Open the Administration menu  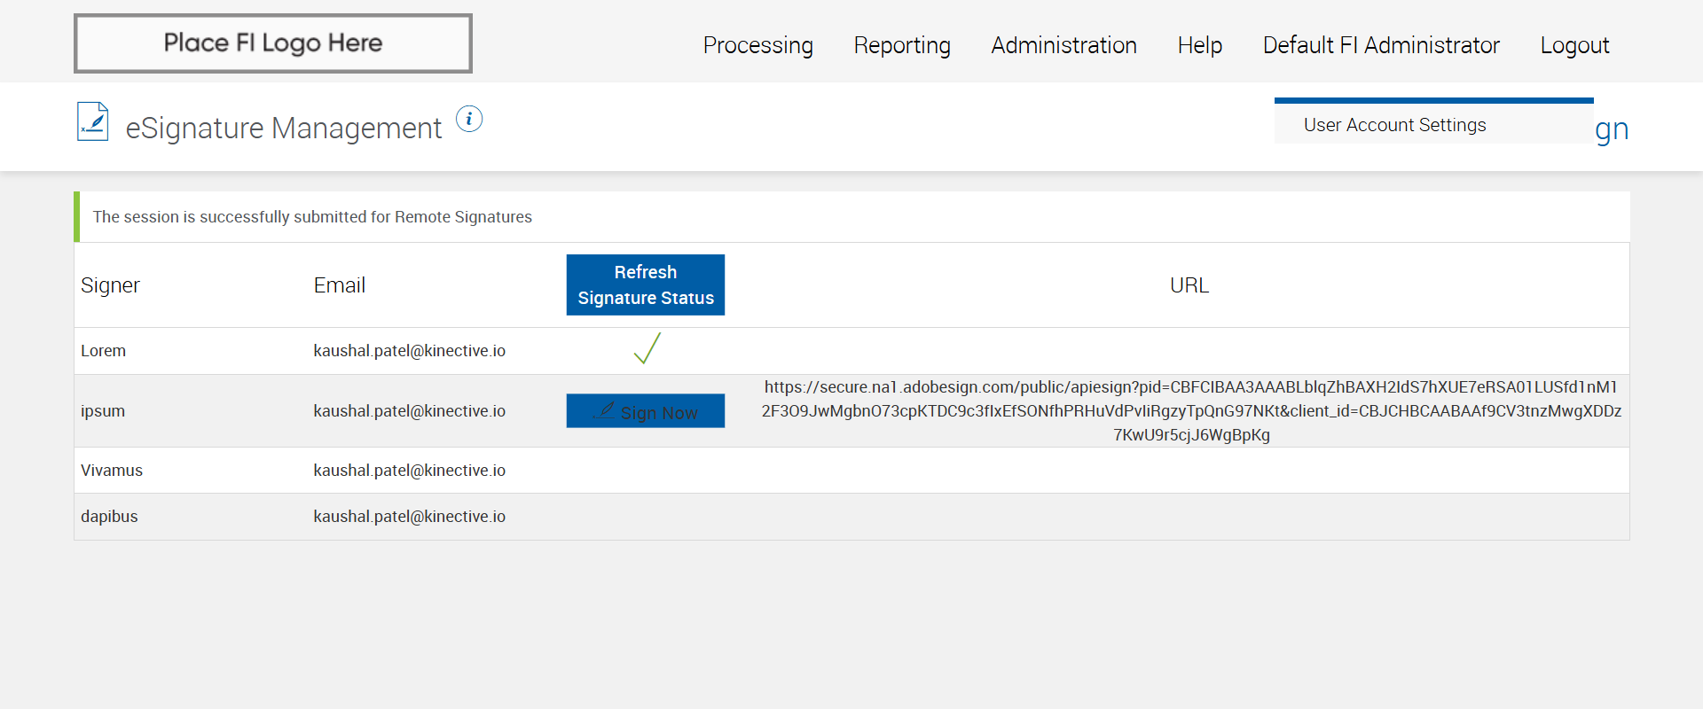coord(1063,45)
